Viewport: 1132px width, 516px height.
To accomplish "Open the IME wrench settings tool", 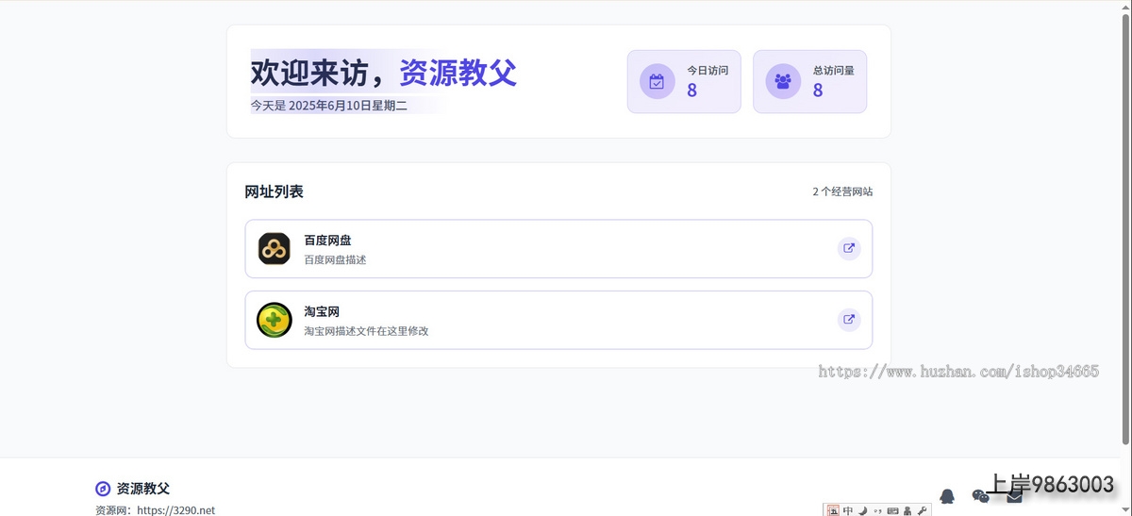I will click(922, 510).
